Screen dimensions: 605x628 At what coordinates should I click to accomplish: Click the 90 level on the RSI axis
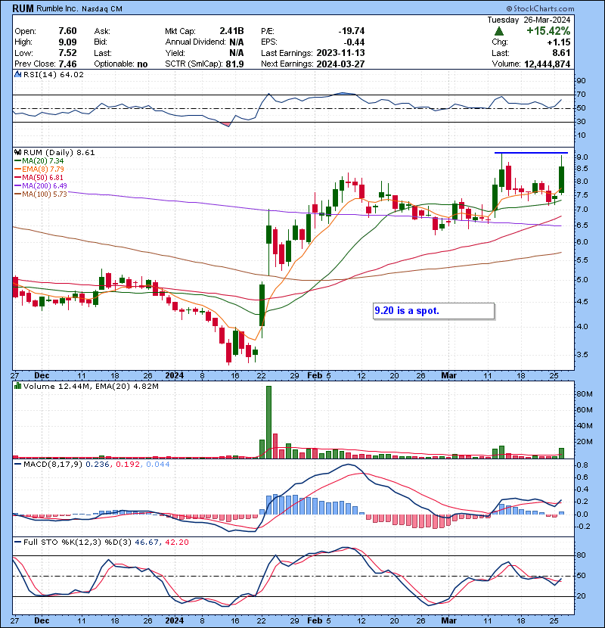click(x=581, y=80)
